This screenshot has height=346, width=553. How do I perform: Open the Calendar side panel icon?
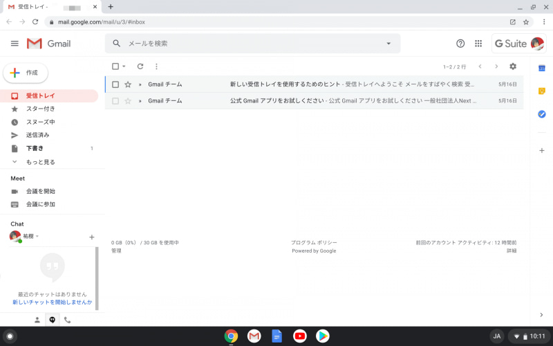coord(542,68)
